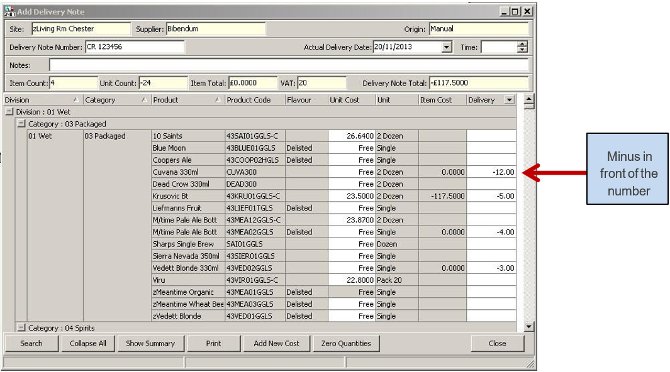
Task: Collapse Category : 03 Packaged group
Action: 21,124
